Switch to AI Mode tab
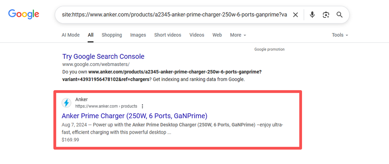This screenshot has width=389, height=164. 71,35
